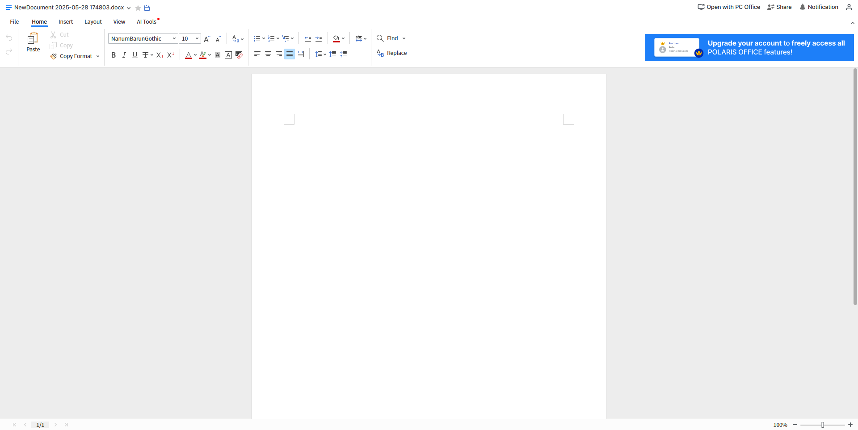This screenshot has width=858, height=430.
Task: Toggle bold formatting
Action: [114, 55]
